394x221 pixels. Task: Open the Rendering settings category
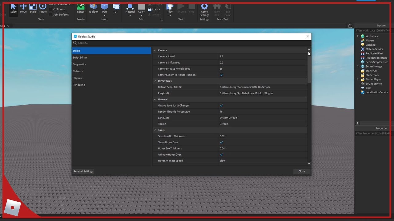point(111,85)
